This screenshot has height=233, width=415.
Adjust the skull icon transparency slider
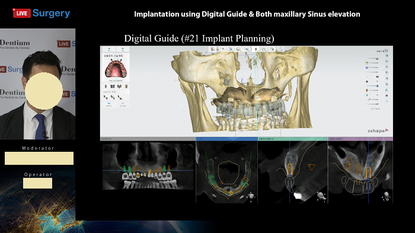coord(372,63)
